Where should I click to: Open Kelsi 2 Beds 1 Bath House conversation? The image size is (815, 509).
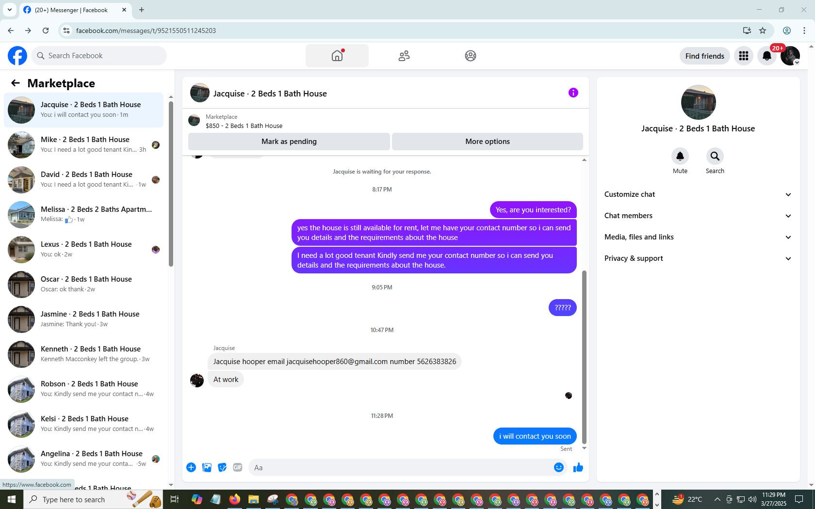(83, 424)
